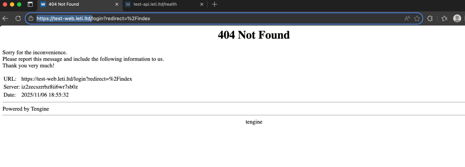Open the tab actions menu icon
The width and height of the screenshot is (465, 167).
coord(30,4)
